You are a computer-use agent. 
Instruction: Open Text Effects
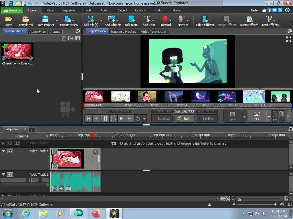(270, 21)
